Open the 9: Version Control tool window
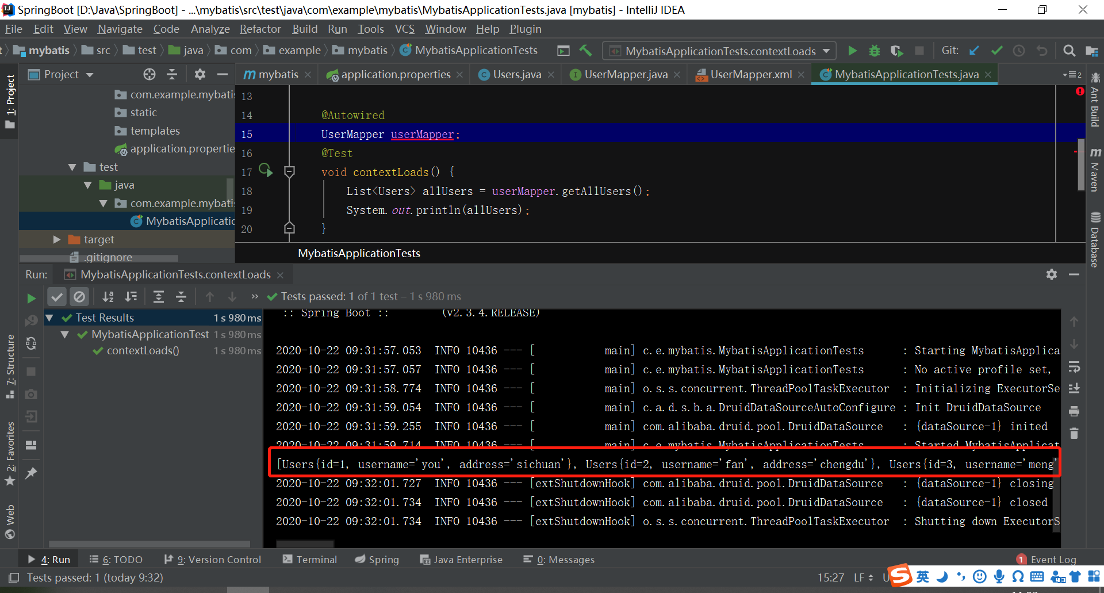The image size is (1104, 593). tap(213, 559)
